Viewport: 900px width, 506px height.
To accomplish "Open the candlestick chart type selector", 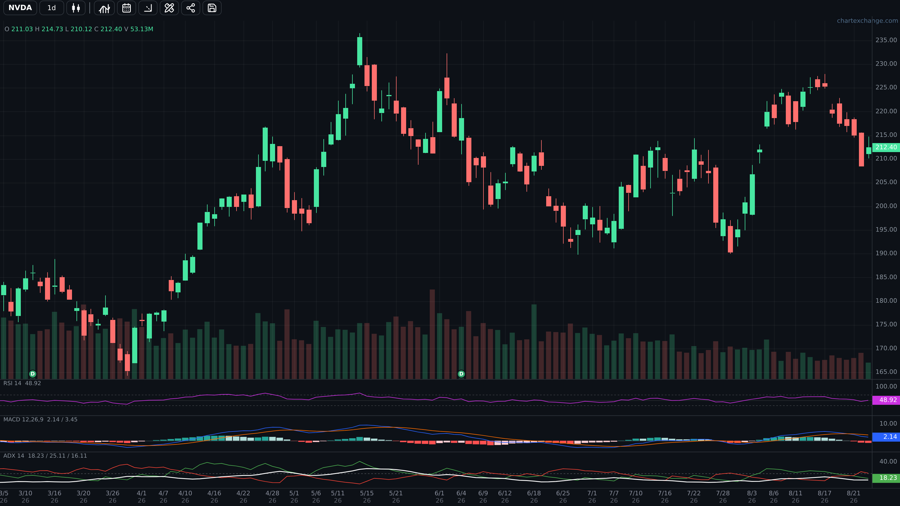I will coord(76,8).
